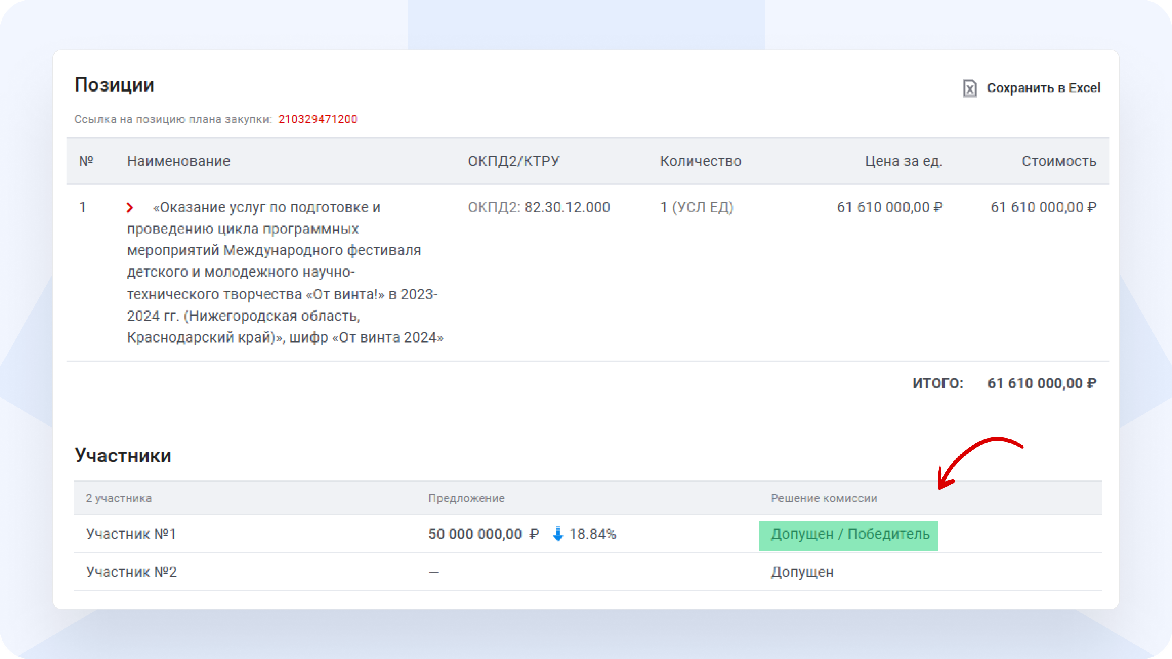Select "Участник №2" row
The height and width of the screenshot is (659, 1172).
pos(131,572)
